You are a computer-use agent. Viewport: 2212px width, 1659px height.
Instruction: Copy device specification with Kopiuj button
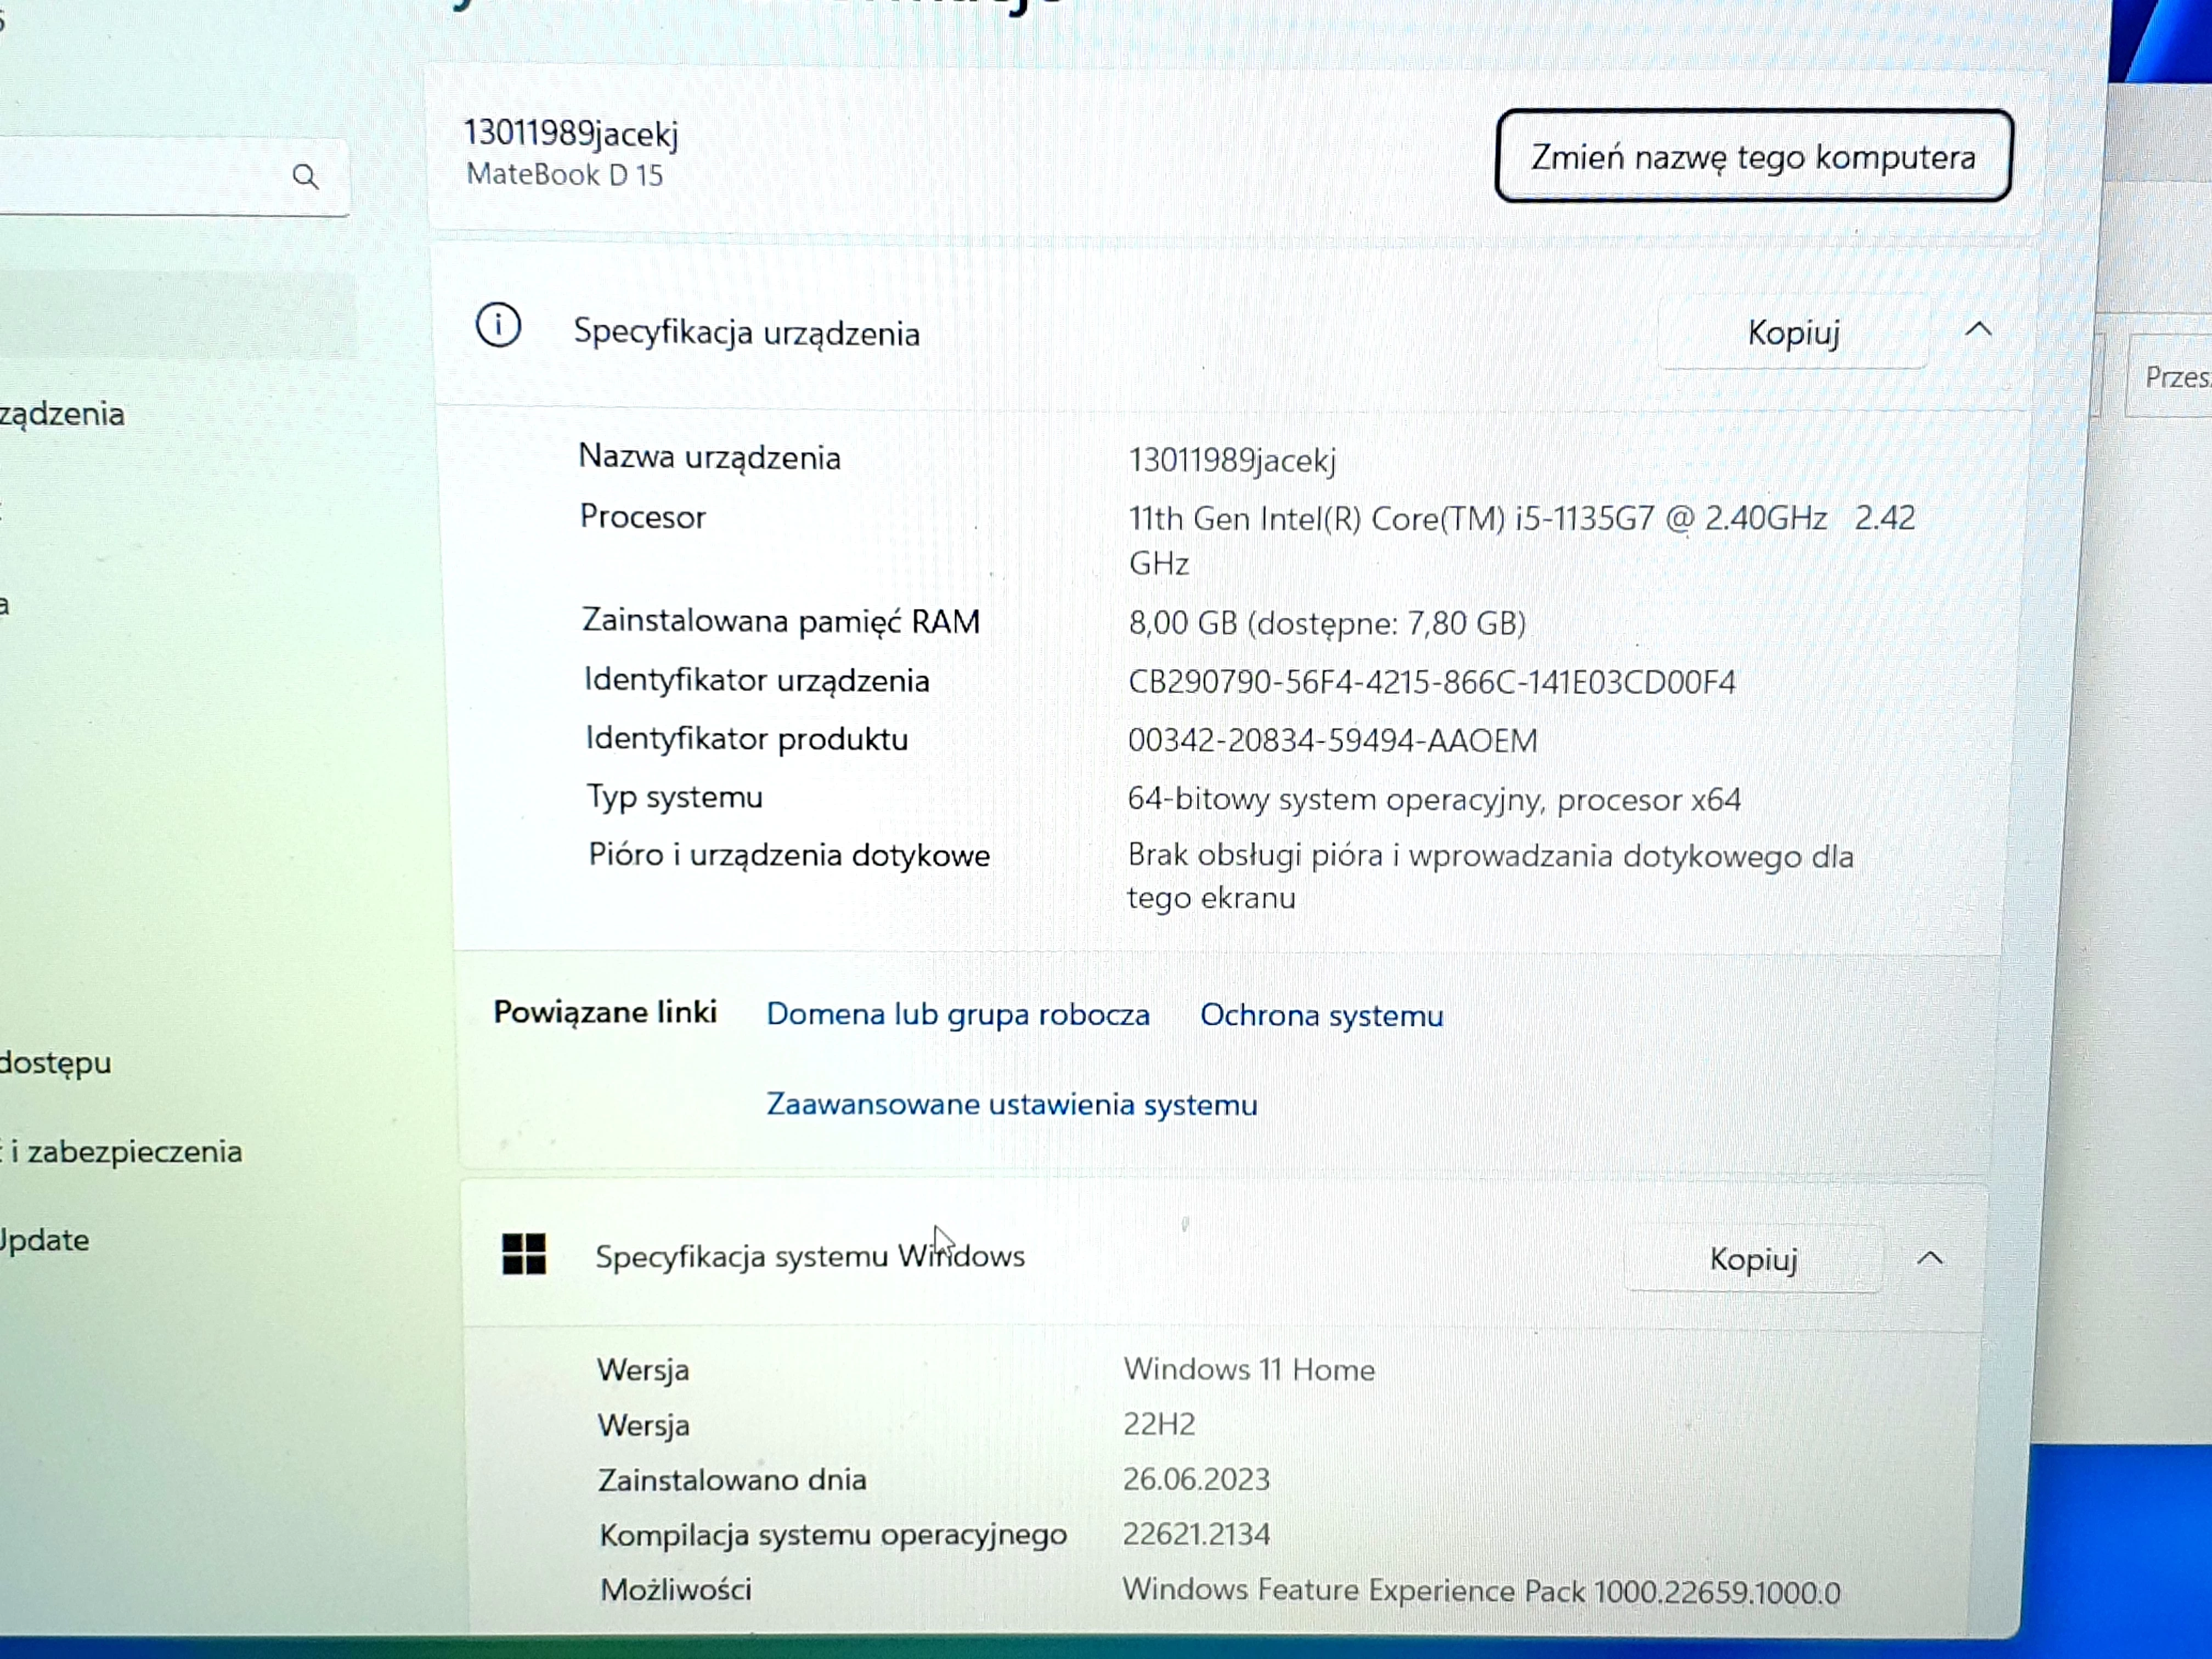[1793, 333]
